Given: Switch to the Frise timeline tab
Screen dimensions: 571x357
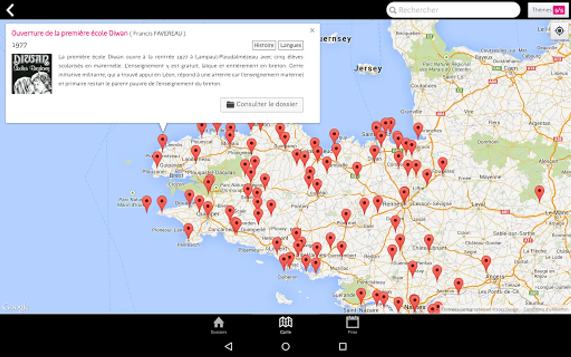Looking at the screenshot, I should 352,325.
